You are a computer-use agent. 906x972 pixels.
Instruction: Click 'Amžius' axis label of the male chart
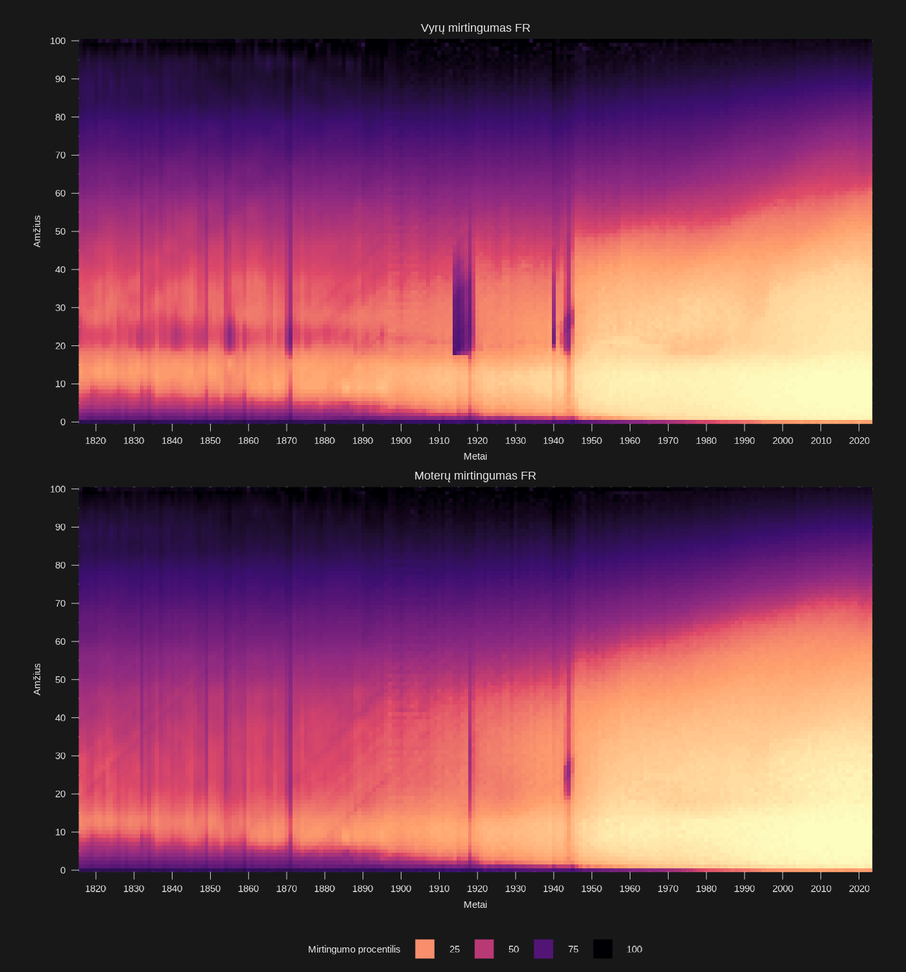coord(37,231)
